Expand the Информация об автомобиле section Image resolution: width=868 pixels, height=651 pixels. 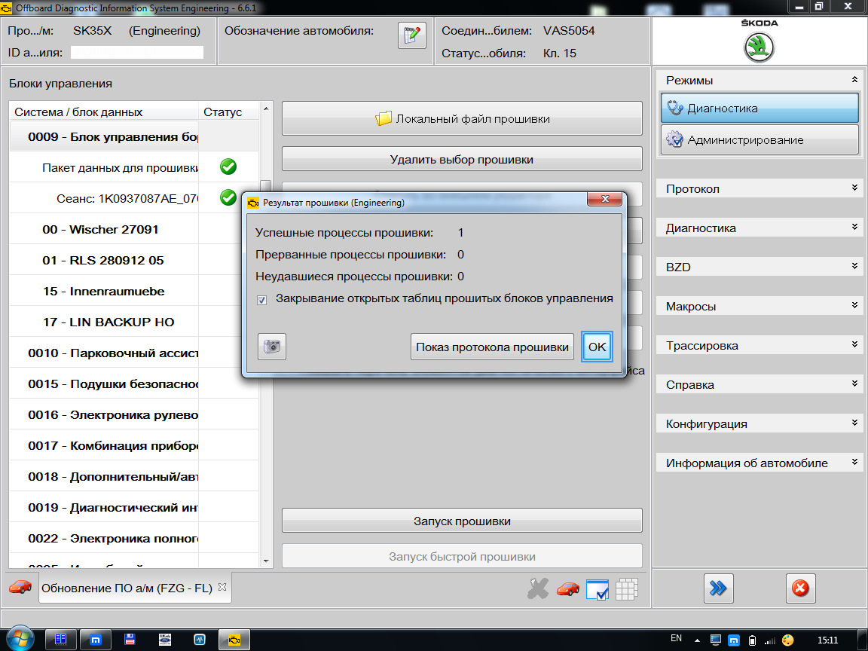click(x=854, y=462)
